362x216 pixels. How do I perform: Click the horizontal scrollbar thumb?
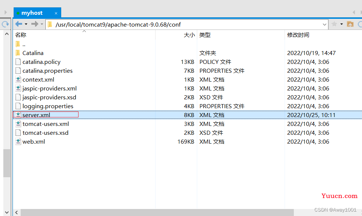pyautogui.click(x=157, y=212)
